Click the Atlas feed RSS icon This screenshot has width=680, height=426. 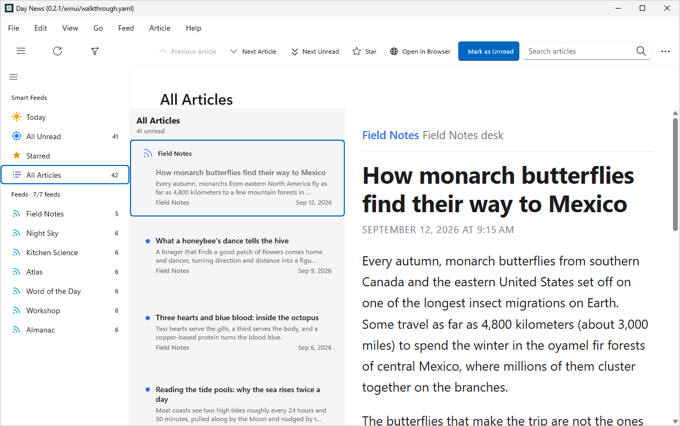[x=17, y=272]
